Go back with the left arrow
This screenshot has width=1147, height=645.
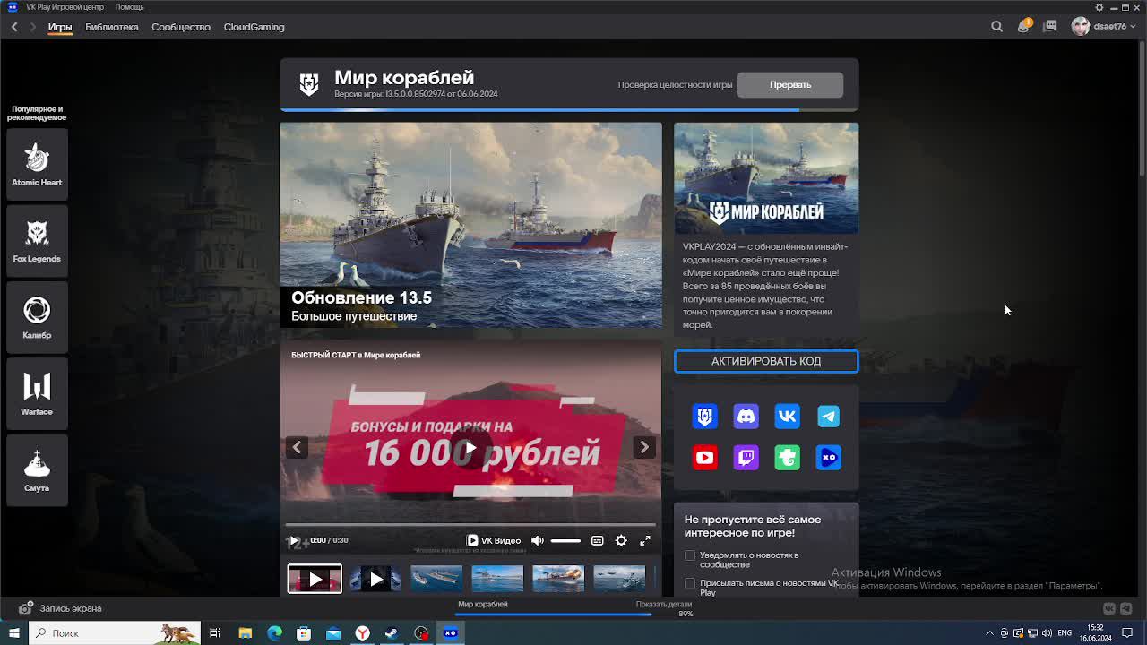click(x=14, y=27)
